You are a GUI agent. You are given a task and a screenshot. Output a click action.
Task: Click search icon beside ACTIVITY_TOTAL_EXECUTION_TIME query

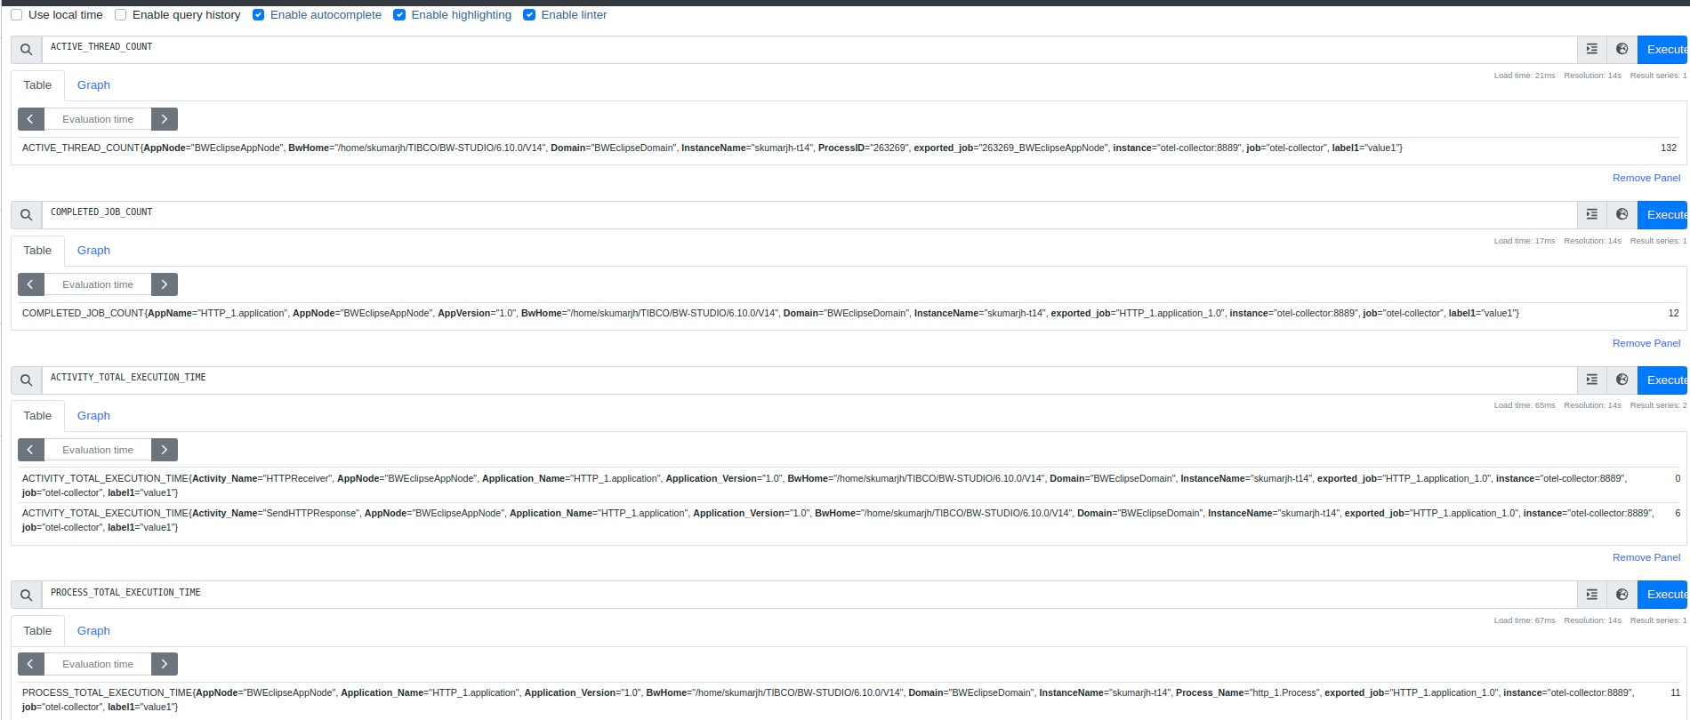point(27,380)
